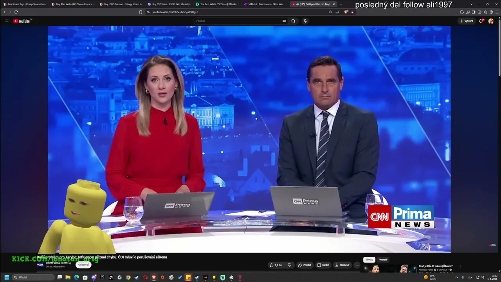Go forward with the browser arrow
Screen dimensions: 501x282
(10, 12)
